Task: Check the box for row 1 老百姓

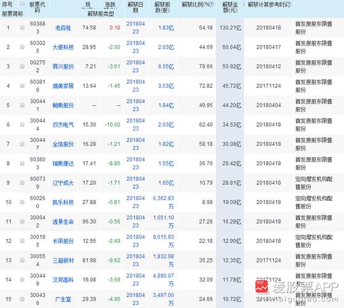Action: [22, 28]
